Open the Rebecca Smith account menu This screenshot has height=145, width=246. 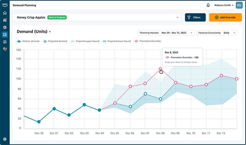224,5
